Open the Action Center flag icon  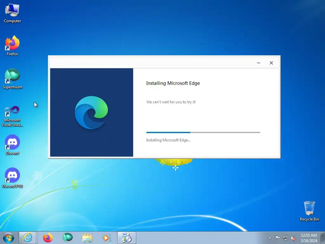coord(277,238)
